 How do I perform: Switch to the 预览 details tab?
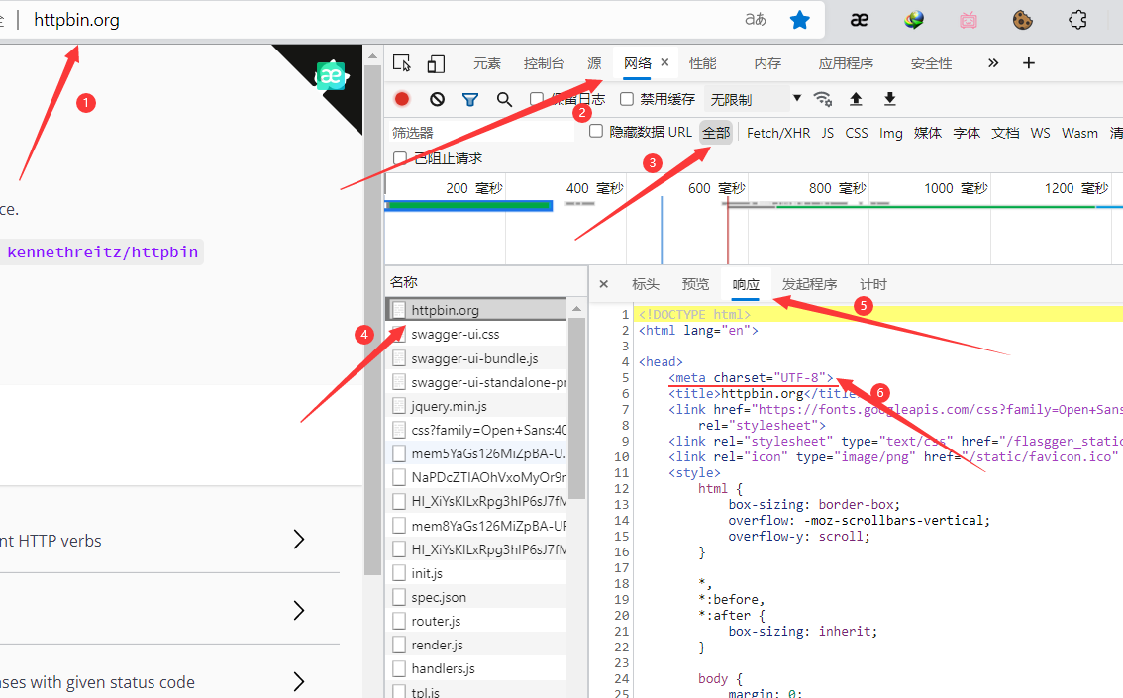point(695,284)
